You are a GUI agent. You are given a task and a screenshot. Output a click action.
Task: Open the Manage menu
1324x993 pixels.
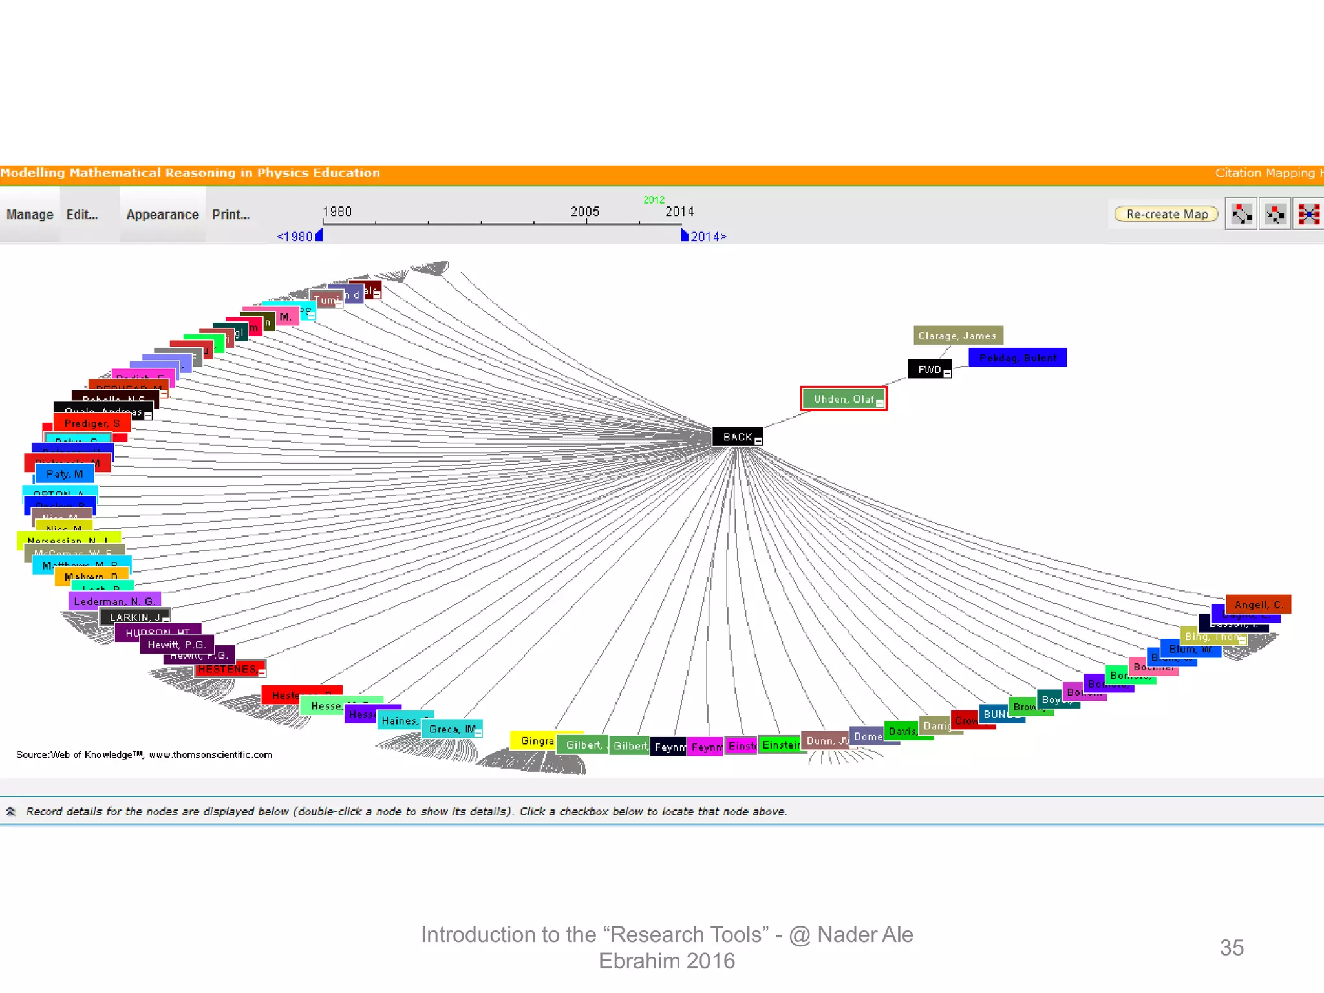pos(30,215)
